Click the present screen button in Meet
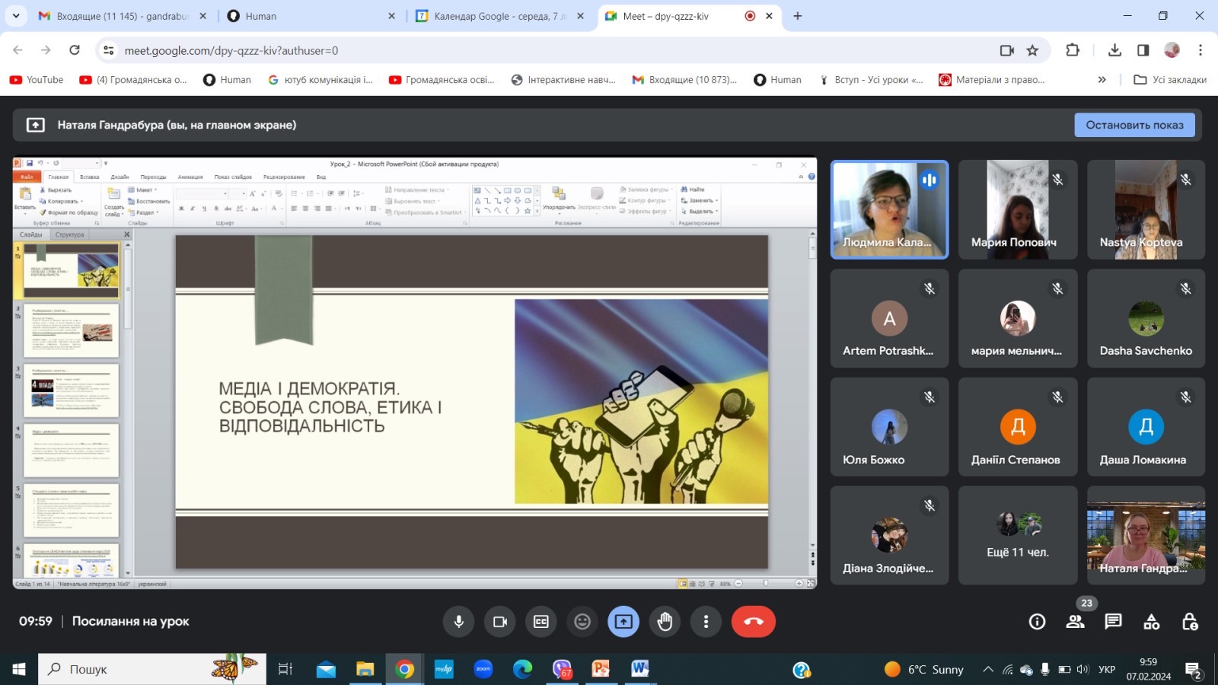This screenshot has height=685, width=1218. coord(623,622)
